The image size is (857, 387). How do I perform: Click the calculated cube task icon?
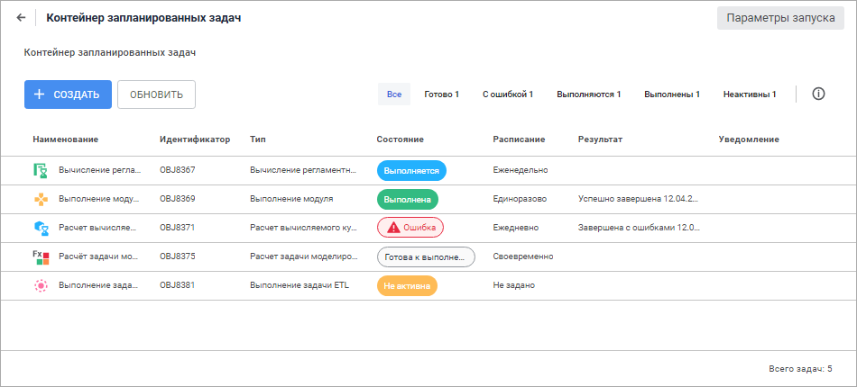(x=40, y=228)
